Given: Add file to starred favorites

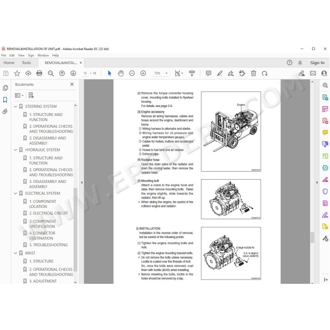Looking at the screenshot, I should point(17,73).
